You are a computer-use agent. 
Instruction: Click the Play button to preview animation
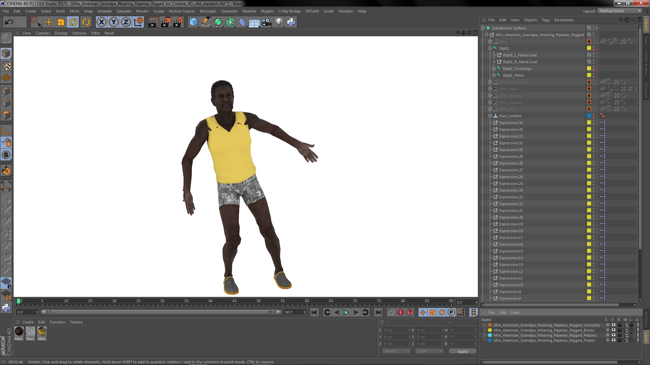(x=346, y=312)
